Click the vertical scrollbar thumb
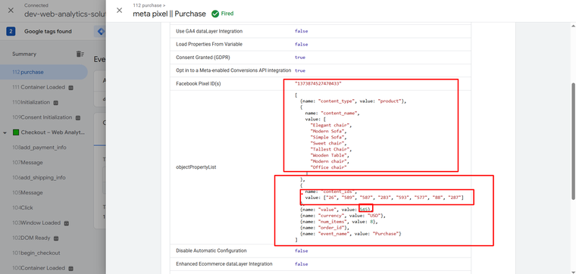Viewport: 576px width, 274px height. pyautogui.click(x=573, y=142)
